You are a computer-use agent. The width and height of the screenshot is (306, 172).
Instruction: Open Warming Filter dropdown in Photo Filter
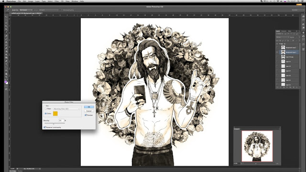[66, 109]
